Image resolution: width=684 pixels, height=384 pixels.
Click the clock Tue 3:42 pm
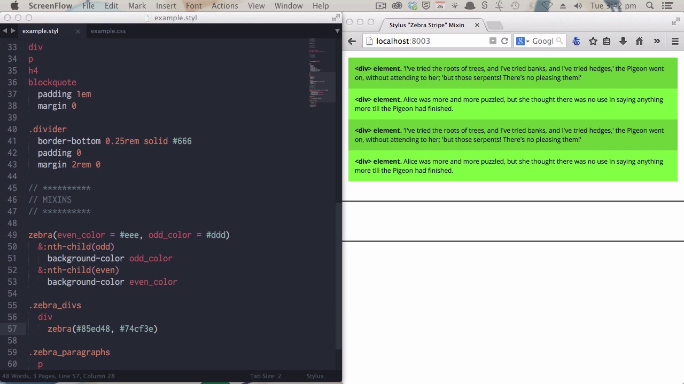(x=613, y=6)
